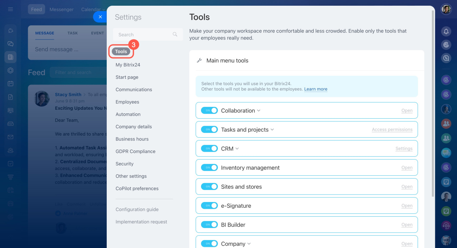The width and height of the screenshot is (457, 248).
Task: Go to Communications settings
Action: tap(134, 89)
